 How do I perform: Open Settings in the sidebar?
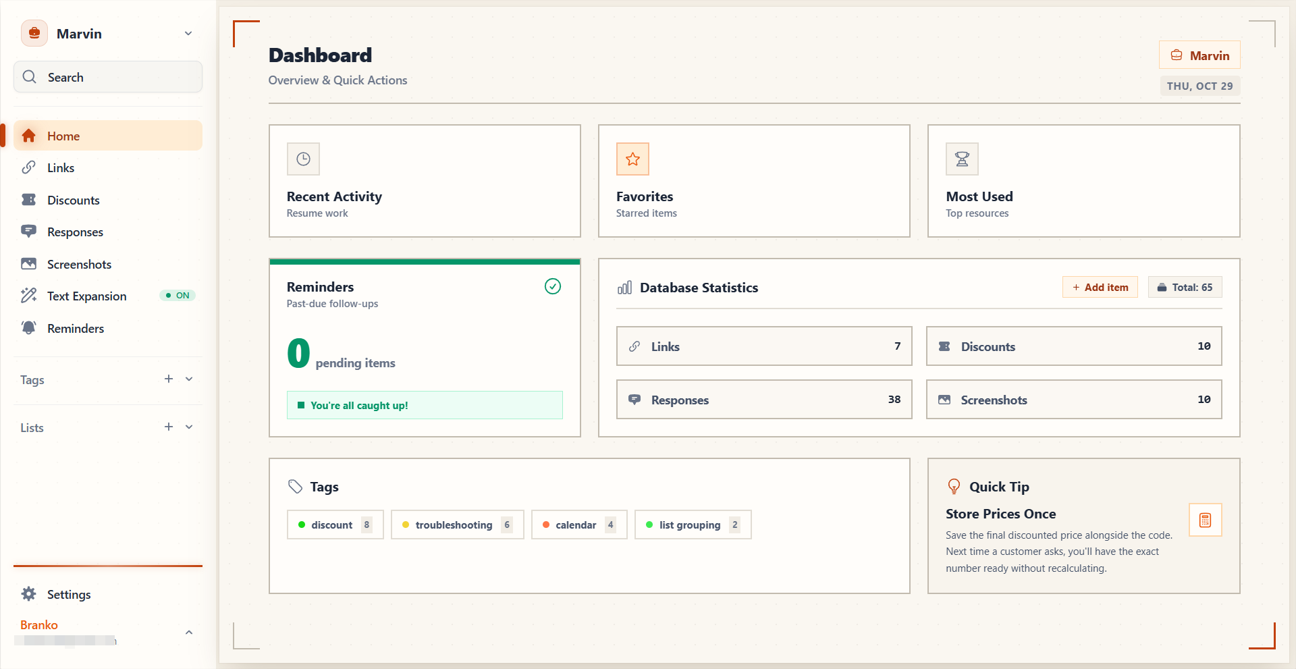coord(108,594)
